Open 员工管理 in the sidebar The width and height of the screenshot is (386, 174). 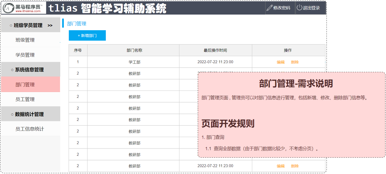point(25,99)
